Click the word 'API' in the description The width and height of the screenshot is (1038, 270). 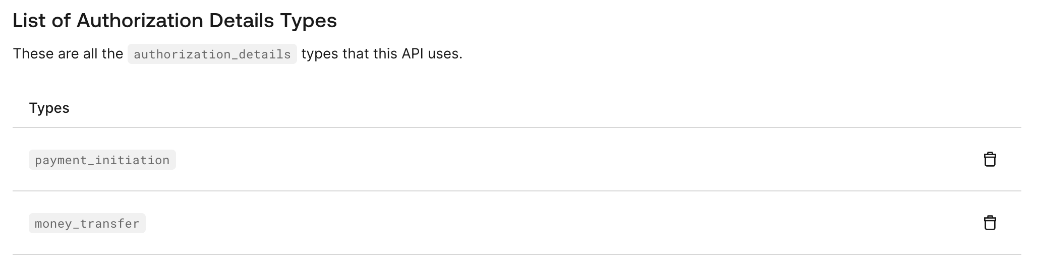pyautogui.click(x=413, y=53)
